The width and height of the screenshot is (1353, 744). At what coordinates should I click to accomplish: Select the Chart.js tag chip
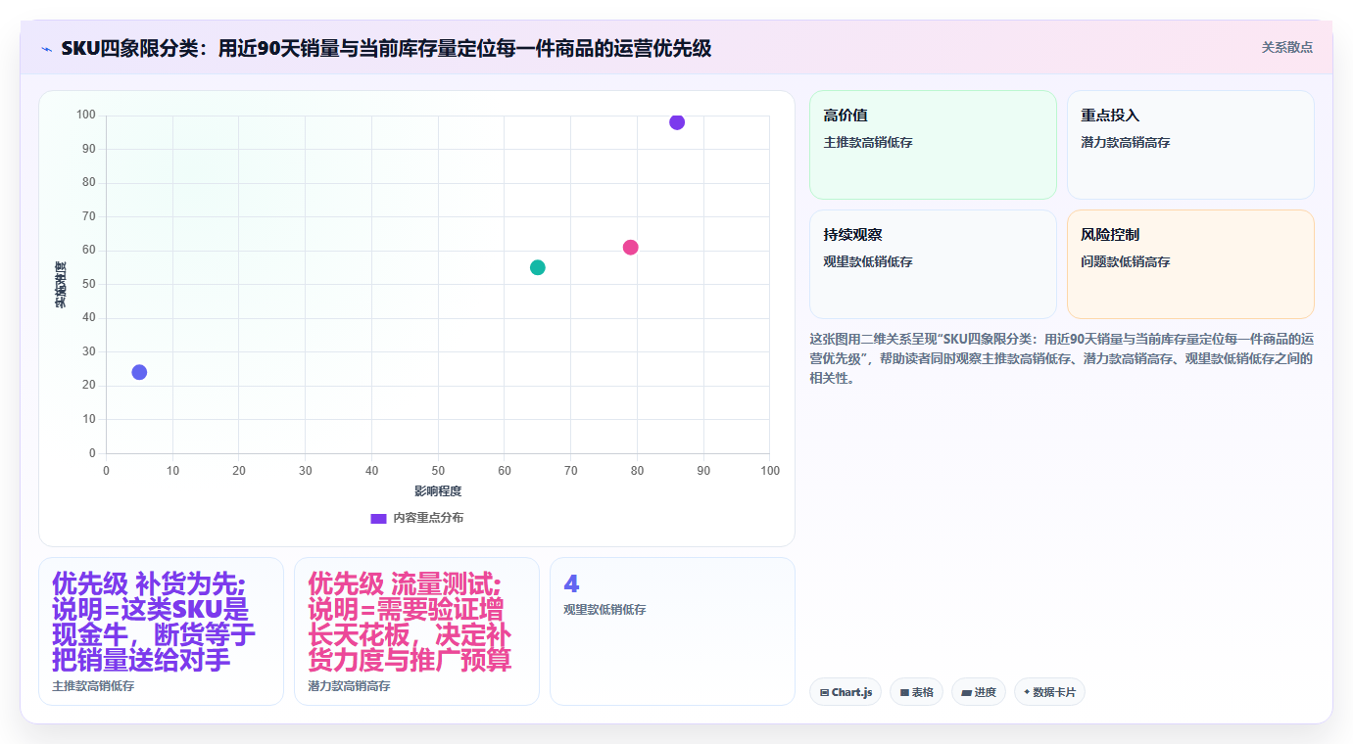pyautogui.click(x=846, y=692)
